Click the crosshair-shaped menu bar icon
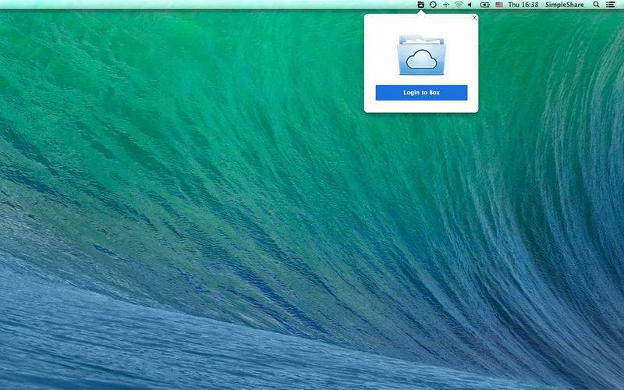This screenshot has width=624, height=390. 445,5
